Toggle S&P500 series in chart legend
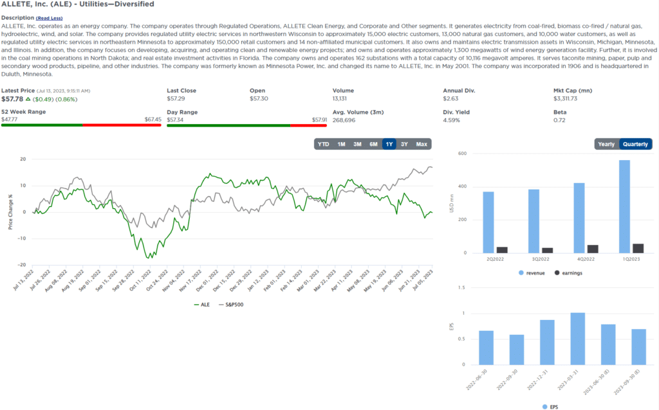 (x=231, y=305)
